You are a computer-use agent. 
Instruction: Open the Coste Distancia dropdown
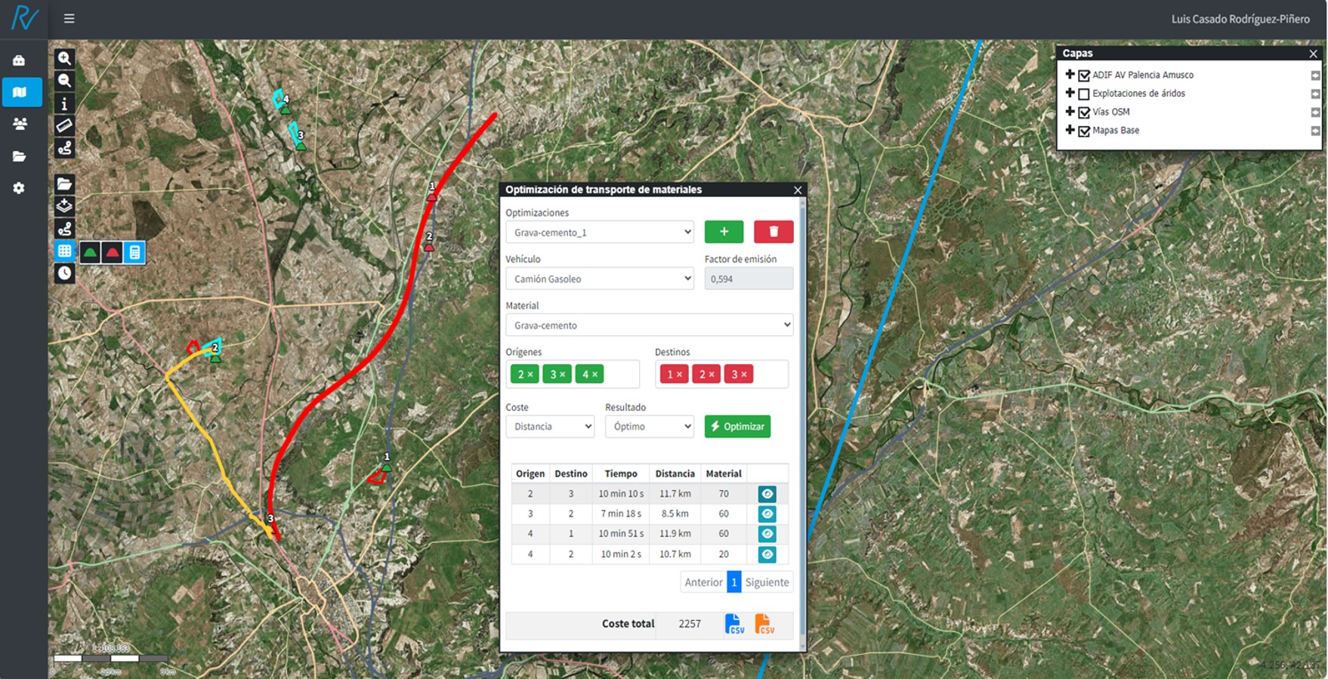550,427
